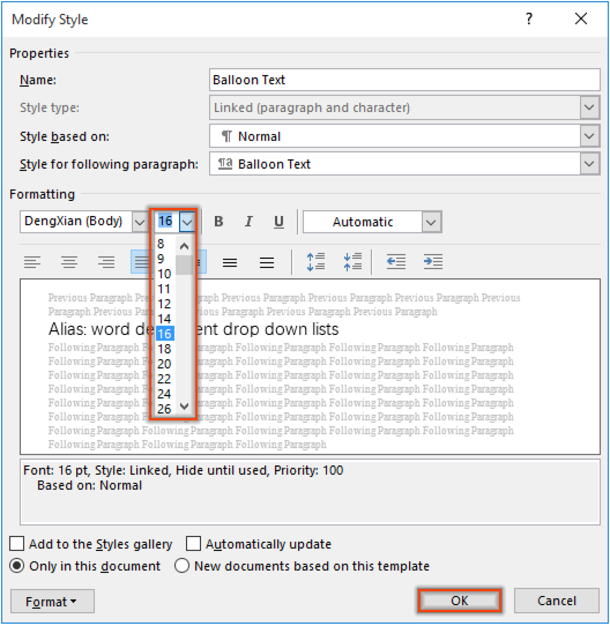Open the Style for following paragraph dropdown
Viewport: 610px width, 626px height.
coord(589,163)
